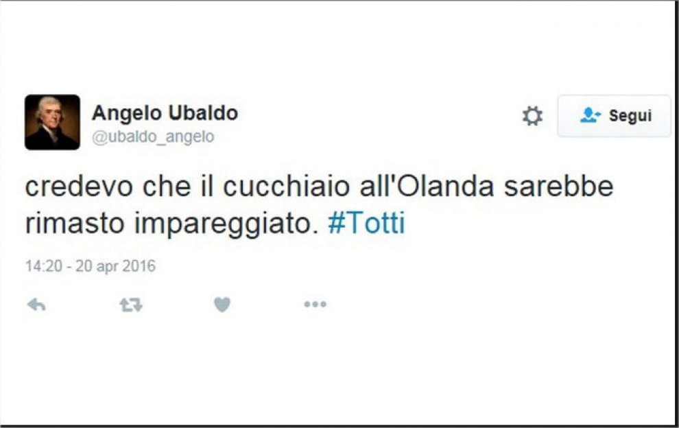Visit the @ubaldo_angelo handle
679x428 pixels.
coord(154,136)
